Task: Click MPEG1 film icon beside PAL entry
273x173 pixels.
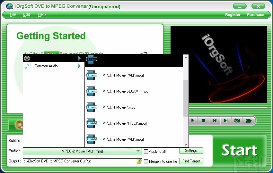Action: click(x=92, y=75)
